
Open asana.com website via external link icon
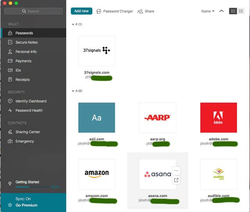176,180
